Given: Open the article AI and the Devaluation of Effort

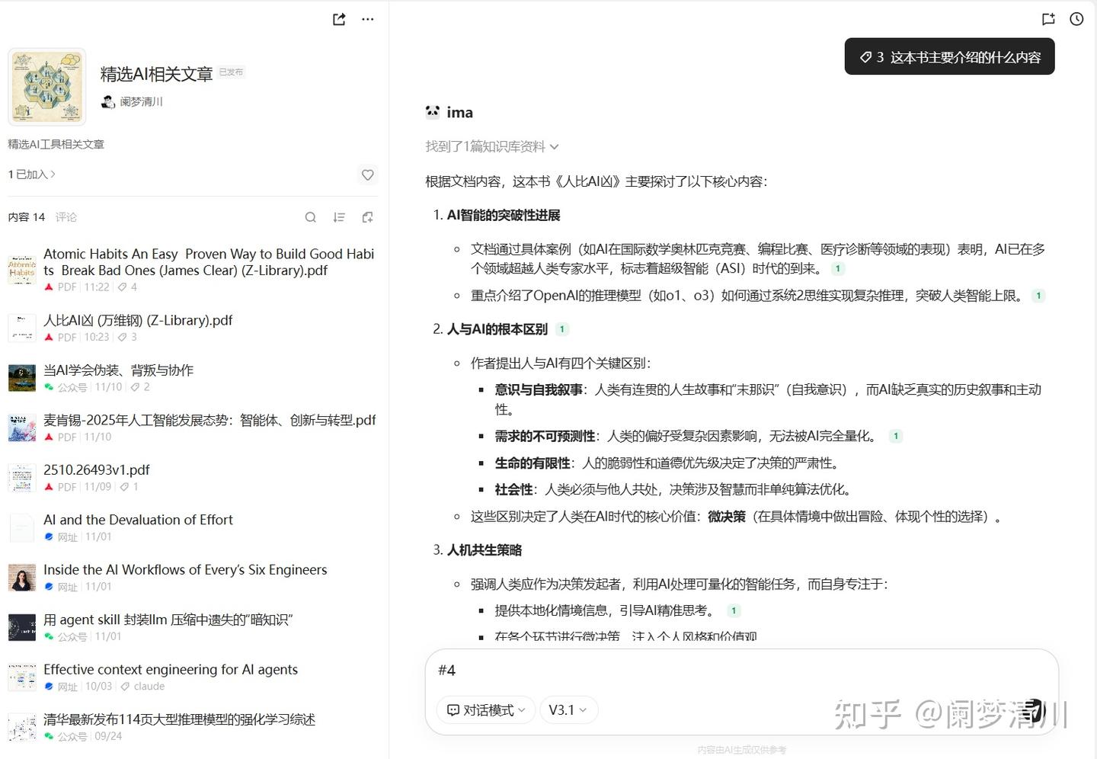Looking at the screenshot, I should (x=139, y=520).
